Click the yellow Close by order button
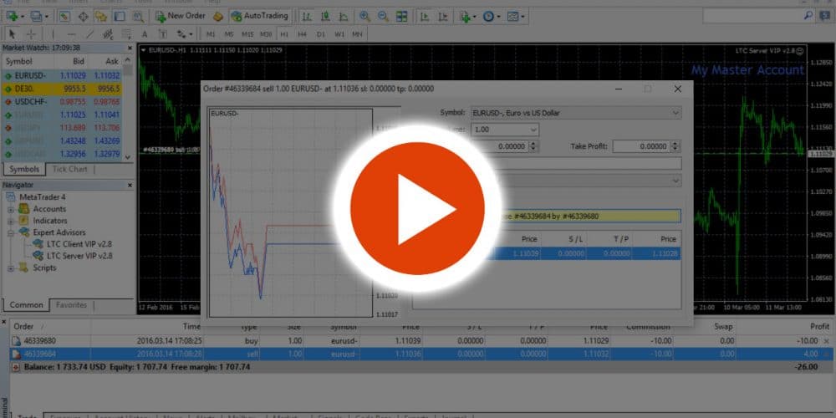 [x=591, y=216]
